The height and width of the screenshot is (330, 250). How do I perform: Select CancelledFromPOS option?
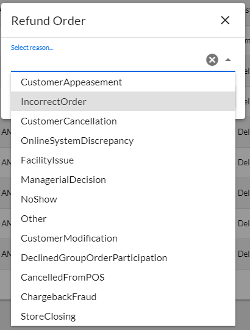pyautogui.click(x=123, y=278)
